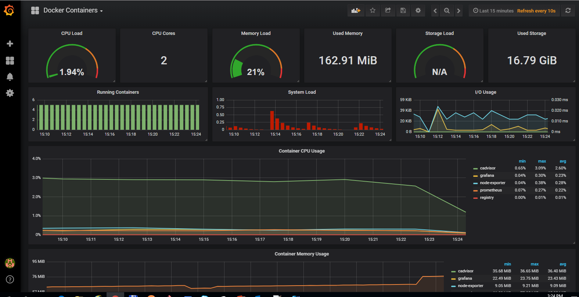Viewport: 579px width, 297px height.
Task: Star this dashboard as favorite
Action: 373,11
